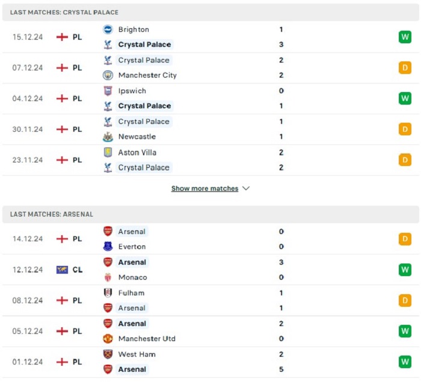
Task: Click the Brighton club crest icon
Action: click(108, 29)
